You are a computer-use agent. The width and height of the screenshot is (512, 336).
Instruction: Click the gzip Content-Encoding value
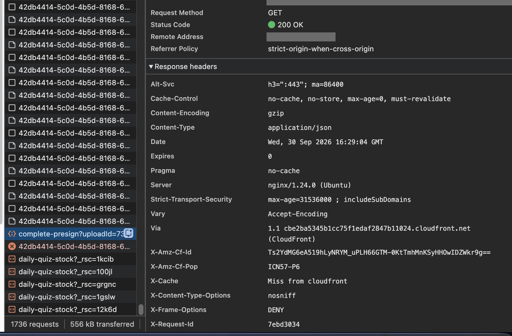click(276, 113)
